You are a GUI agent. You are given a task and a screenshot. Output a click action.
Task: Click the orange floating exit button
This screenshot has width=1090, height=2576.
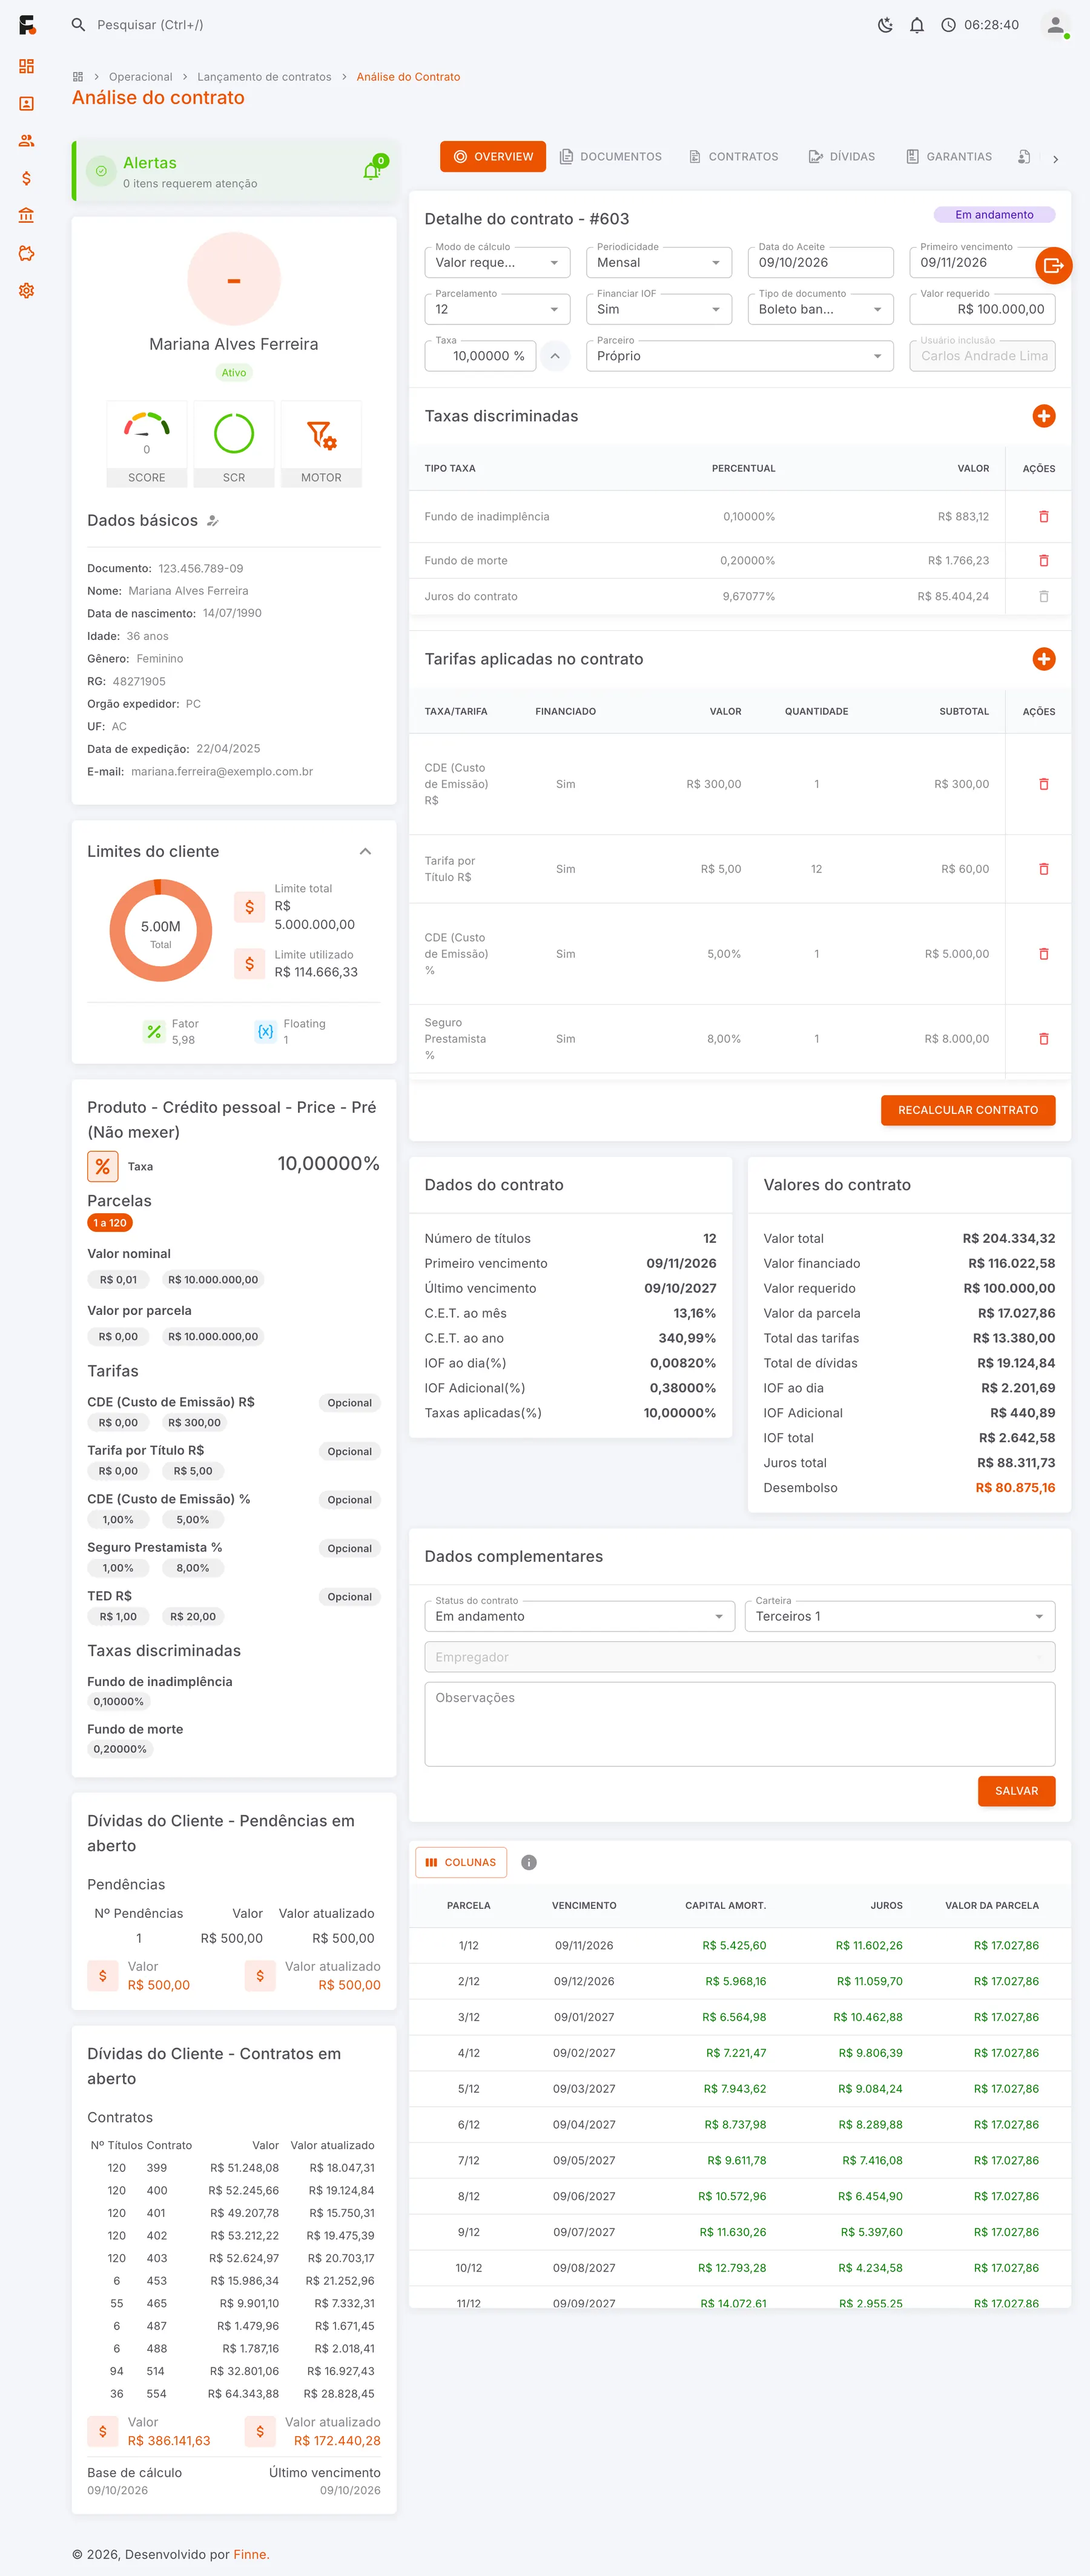[1053, 265]
